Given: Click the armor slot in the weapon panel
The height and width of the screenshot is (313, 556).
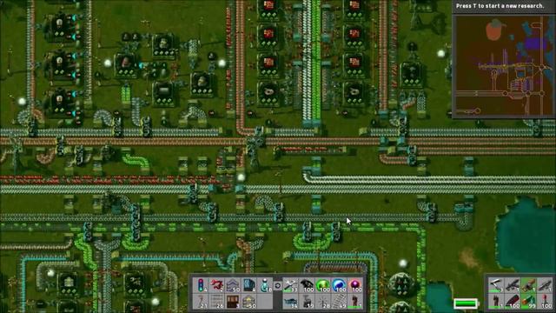Looking at the screenshot, I should click(495, 302).
